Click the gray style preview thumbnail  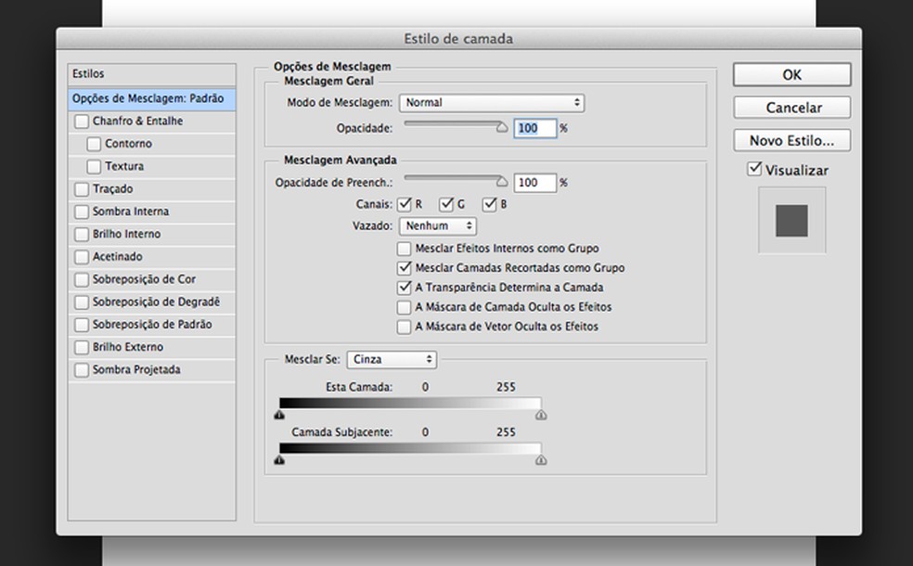click(791, 221)
